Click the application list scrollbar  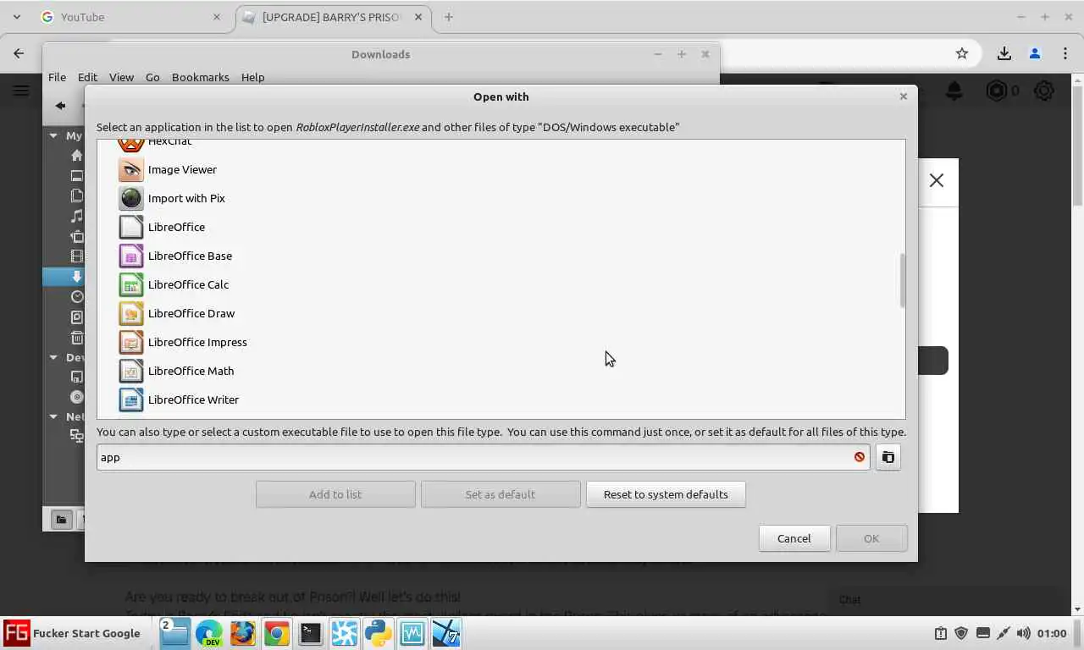[x=902, y=280]
